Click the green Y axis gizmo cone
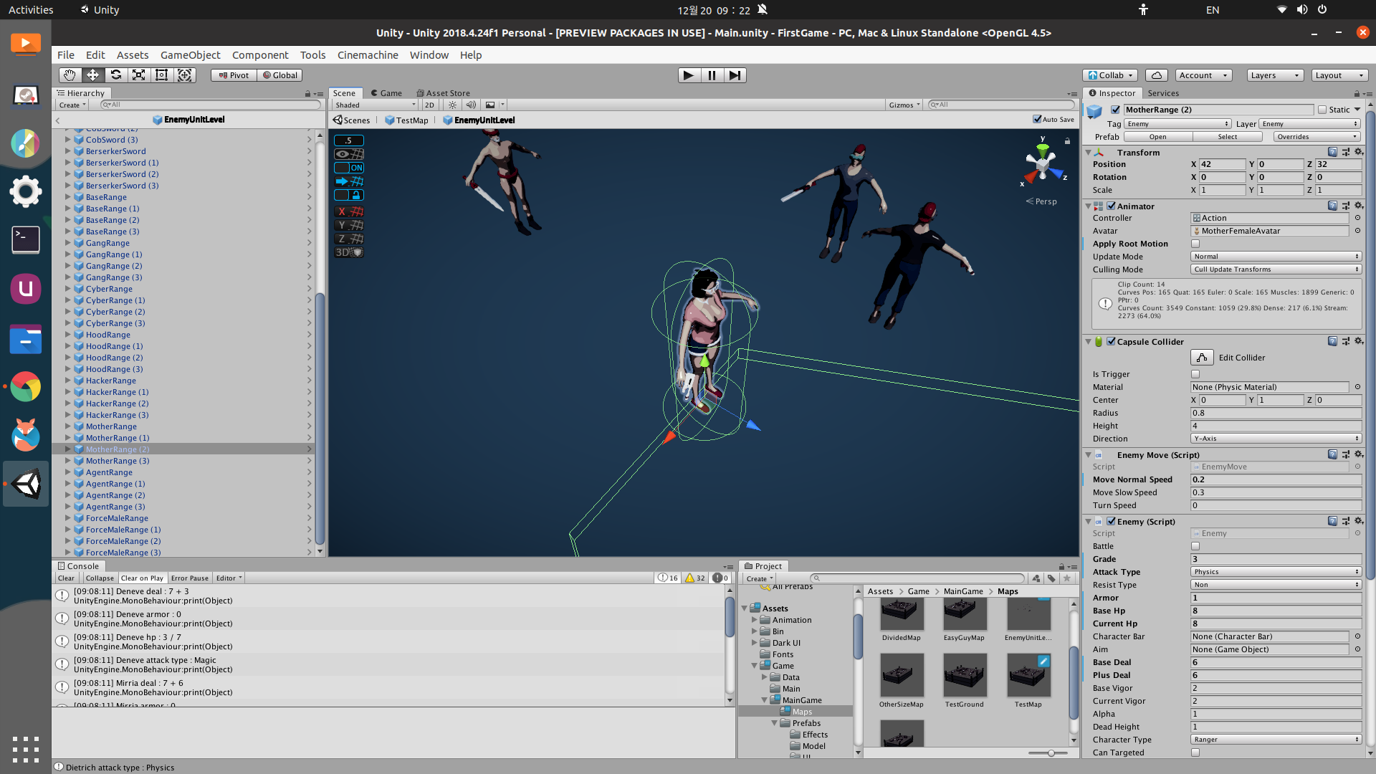The image size is (1376, 774). 1043,149
